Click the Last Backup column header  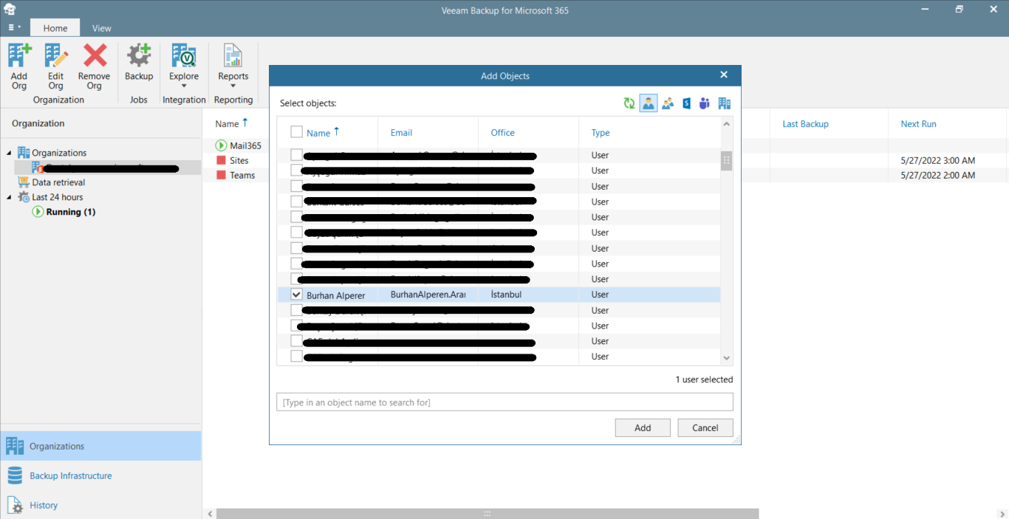click(x=805, y=124)
